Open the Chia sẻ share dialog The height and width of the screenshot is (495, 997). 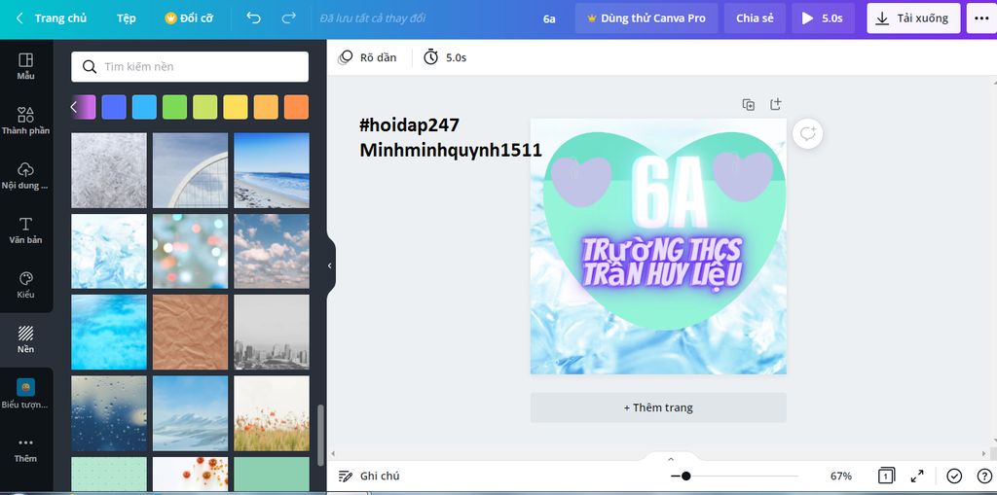click(755, 18)
